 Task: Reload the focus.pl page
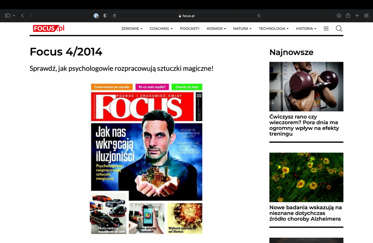[x=258, y=15]
